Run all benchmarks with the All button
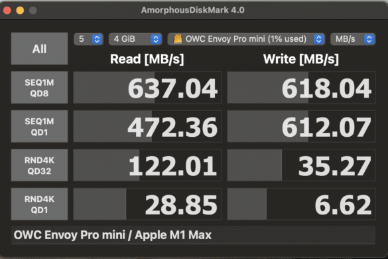The height and width of the screenshot is (259, 388). tap(39, 48)
